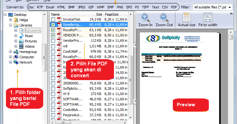Click the document preview page thumbnail

point(179,78)
